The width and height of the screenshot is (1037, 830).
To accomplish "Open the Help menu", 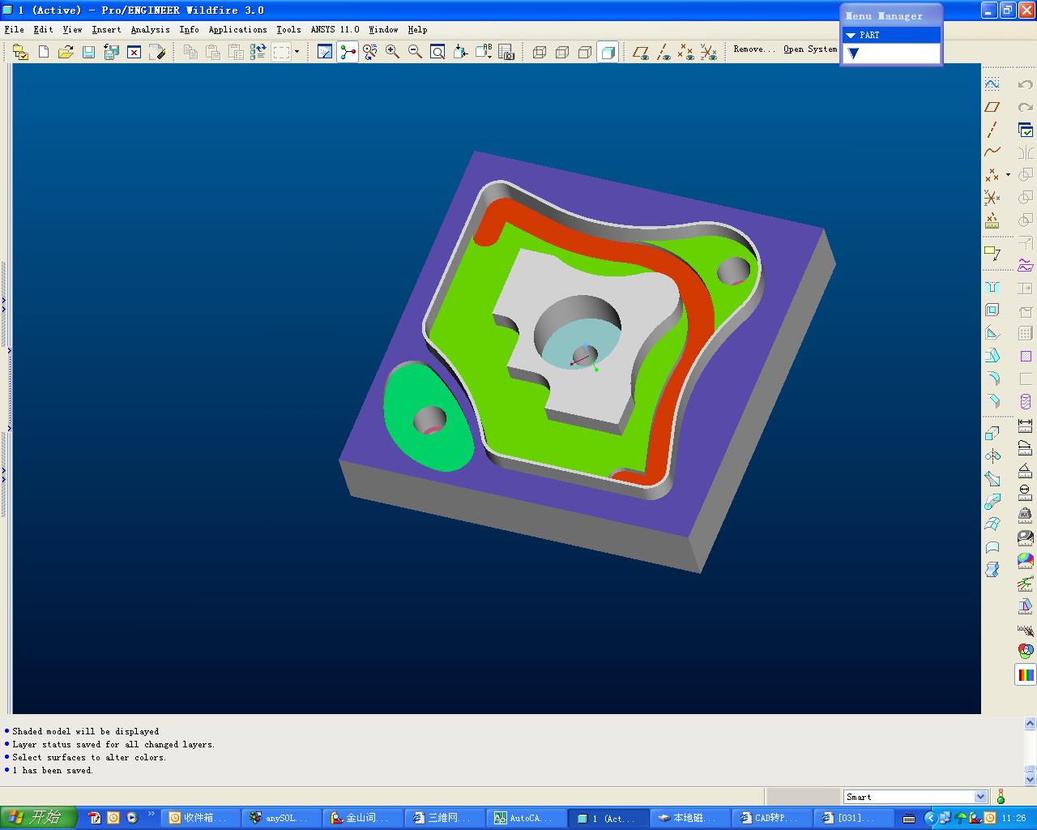I will pyautogui.click(x=417, y=29).
